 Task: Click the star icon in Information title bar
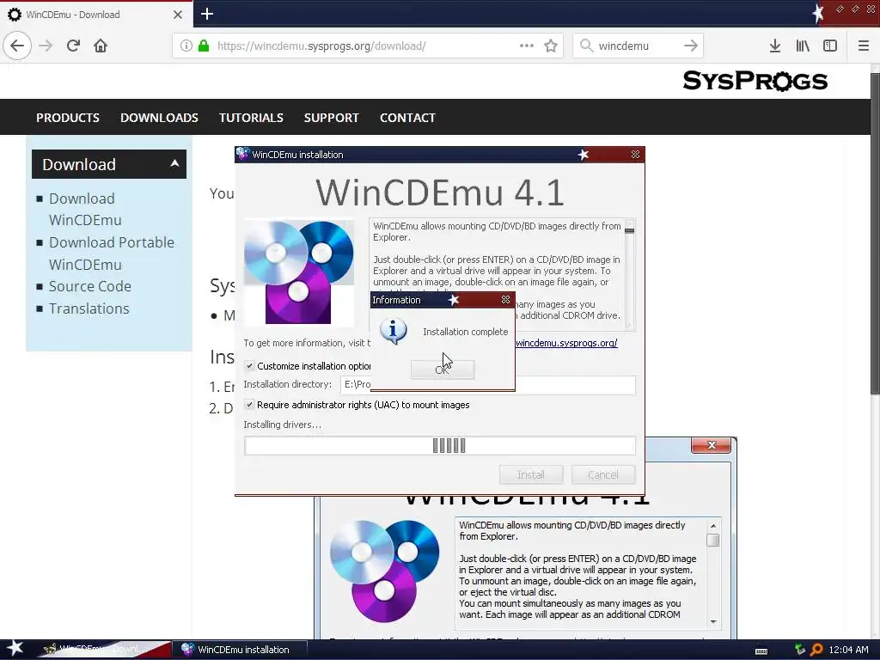point(454,300)
